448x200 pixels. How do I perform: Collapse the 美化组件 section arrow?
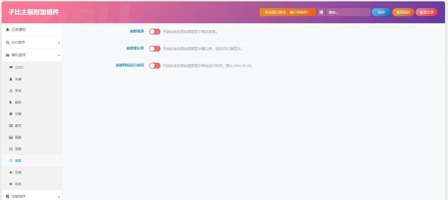pyautogui.click(x=59, y=55)
